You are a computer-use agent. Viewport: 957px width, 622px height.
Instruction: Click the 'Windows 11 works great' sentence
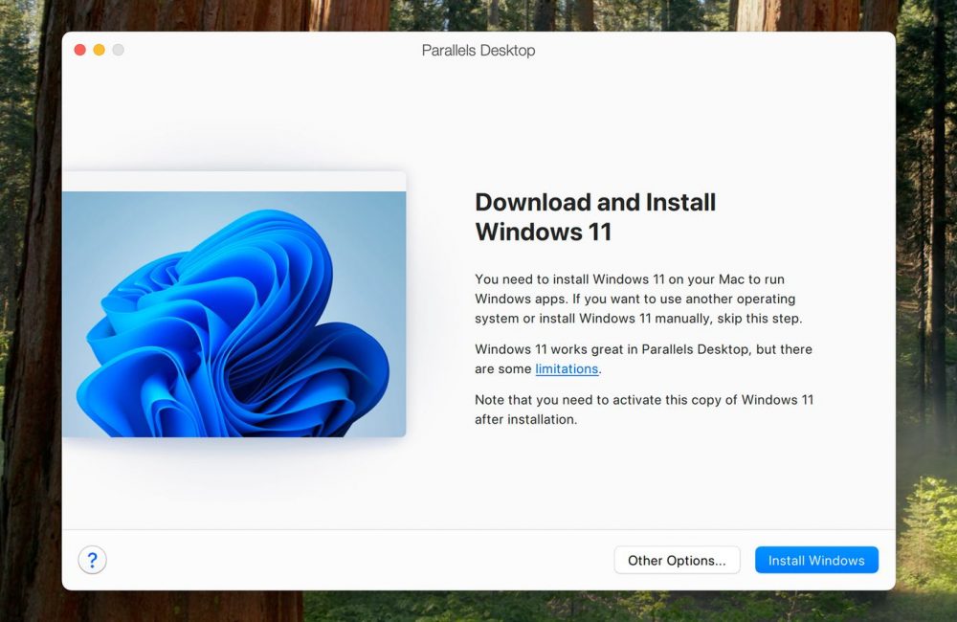(643, 350)
